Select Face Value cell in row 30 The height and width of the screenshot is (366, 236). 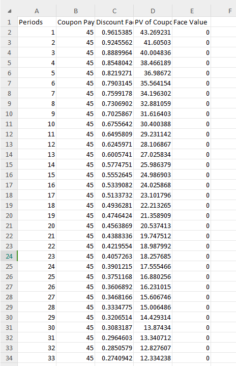[x=192, y=318]
